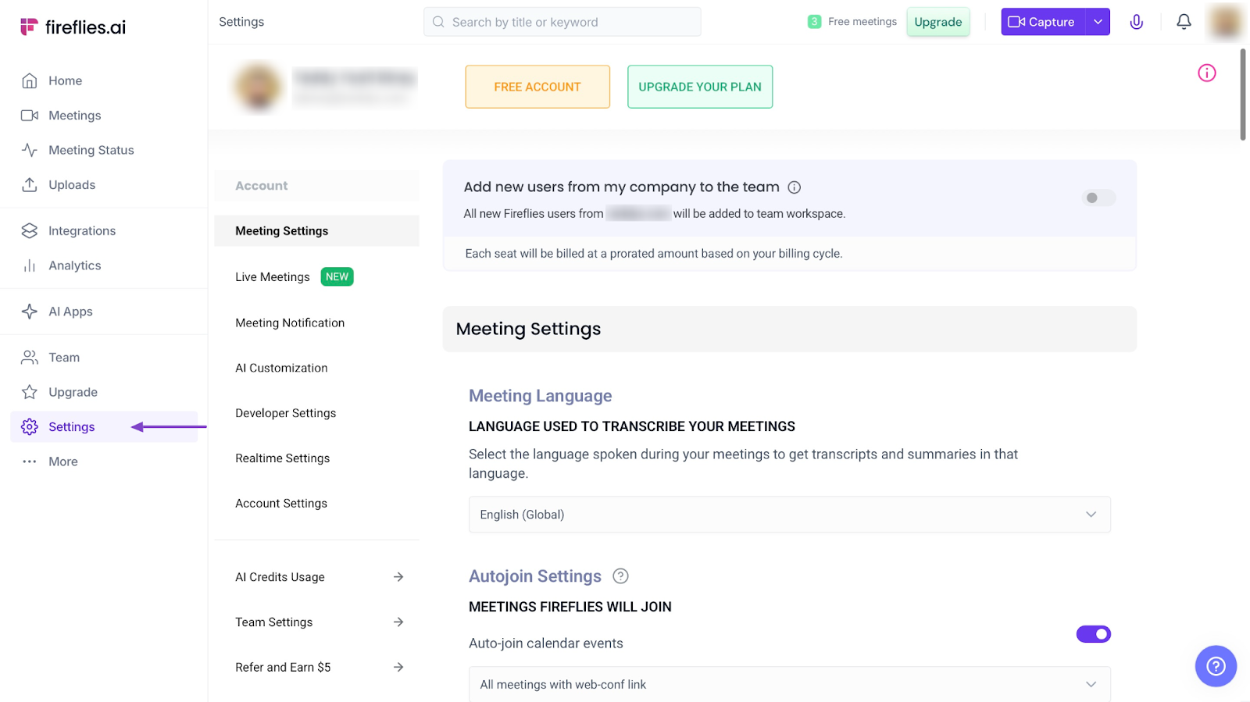Open Integrations page

click(82, 231)
